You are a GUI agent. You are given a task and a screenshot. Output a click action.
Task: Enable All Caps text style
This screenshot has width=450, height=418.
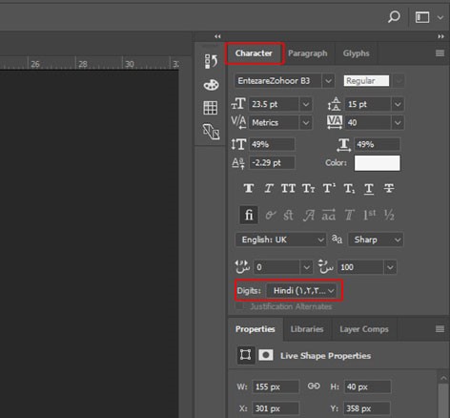pos(288,188)
